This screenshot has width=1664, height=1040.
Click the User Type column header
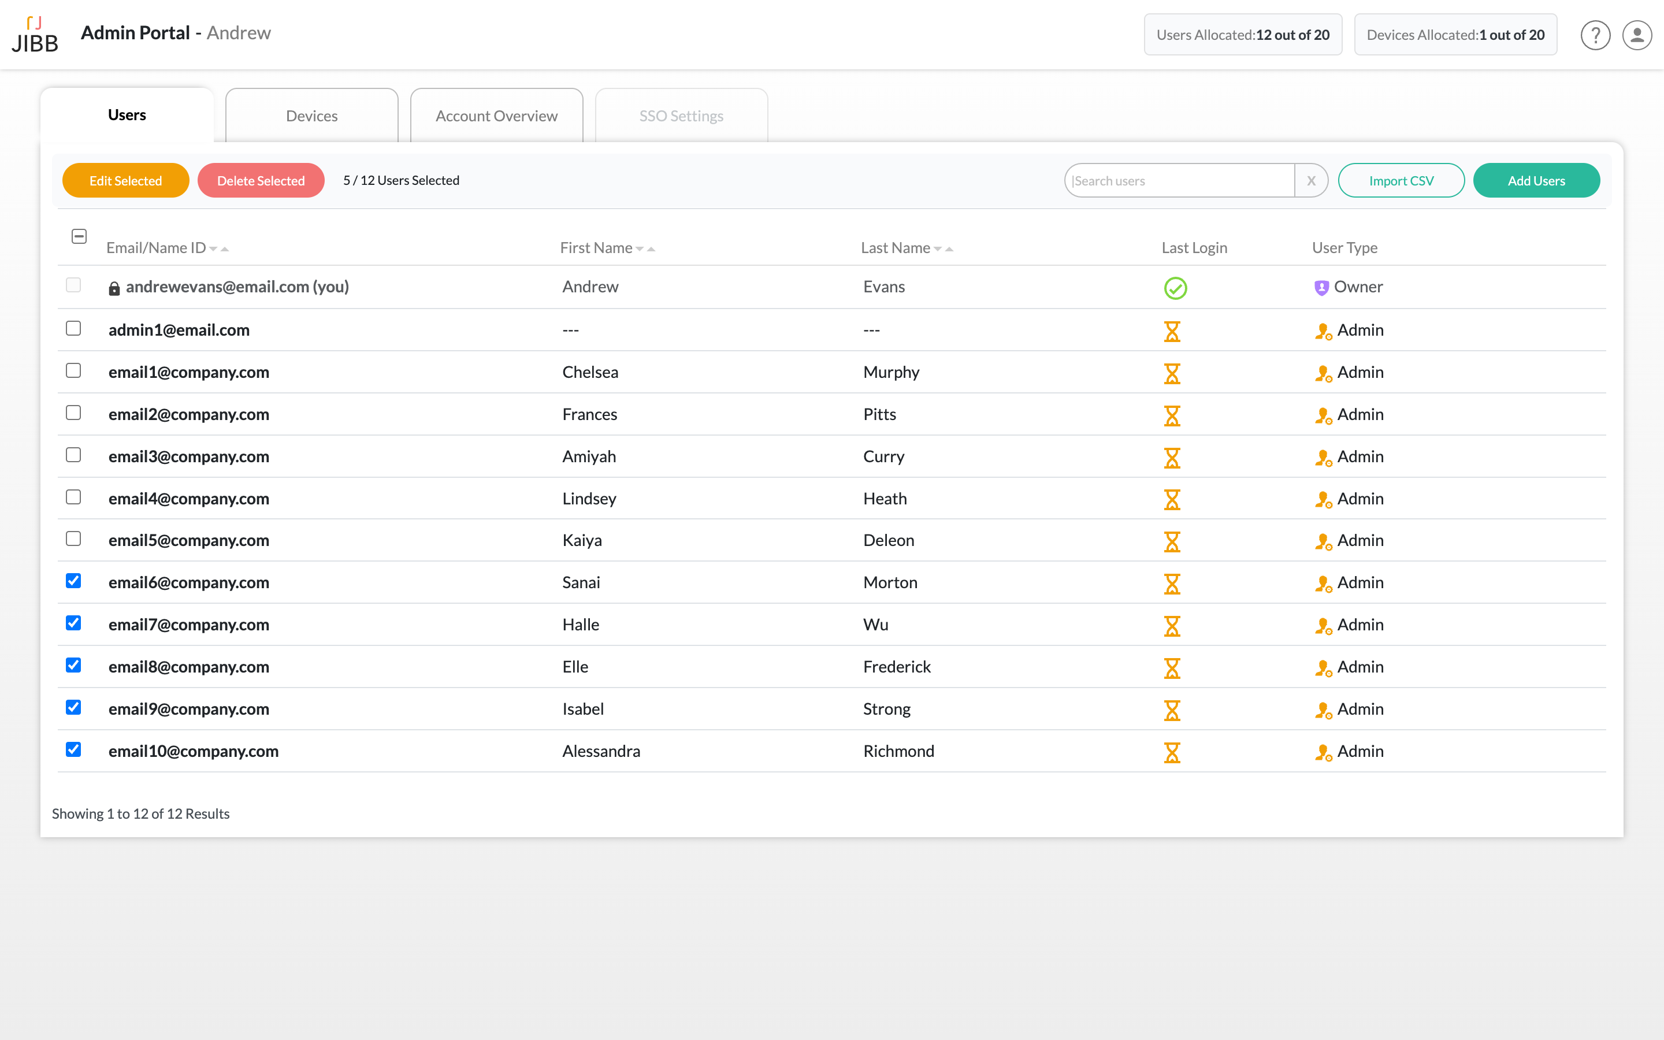click(1344, 248)
